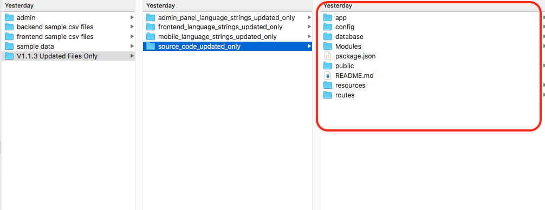Click Yesterday header in the middle column
The width and height of the screenshot is (545, 210).
[x=160, y=5]
